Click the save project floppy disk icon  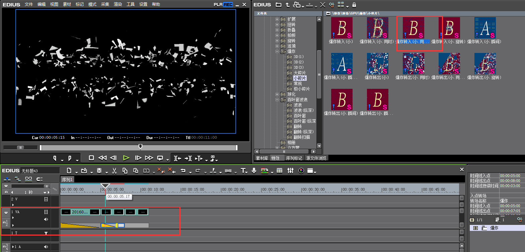point(99,171)
